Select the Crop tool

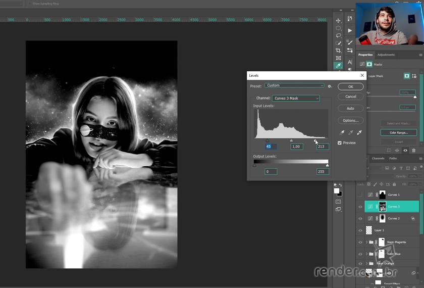click(x=338, y=51)
